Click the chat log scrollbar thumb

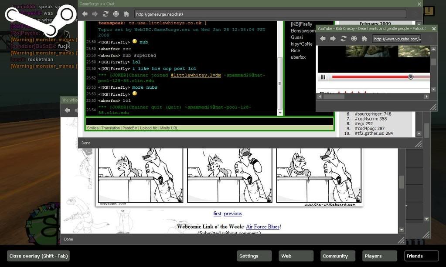[280, 83]
